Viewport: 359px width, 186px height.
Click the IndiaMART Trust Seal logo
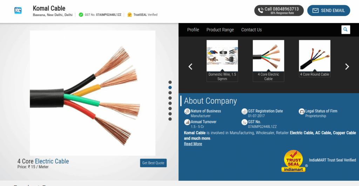(293, 161)
